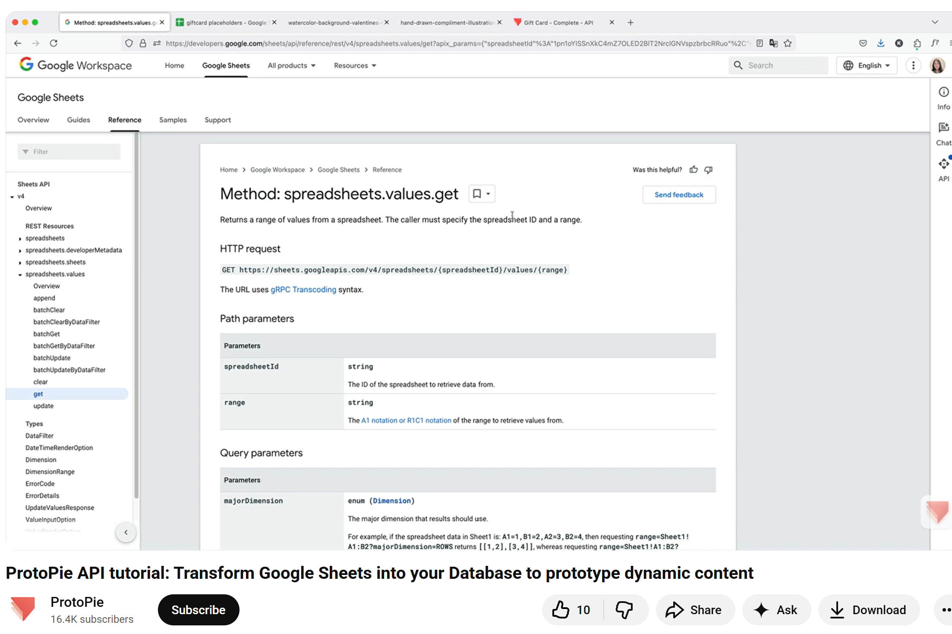Screen dimensions: 952x634
Task: Collapse the spreadsheets.values tree section
Action: tap(20, 274)
